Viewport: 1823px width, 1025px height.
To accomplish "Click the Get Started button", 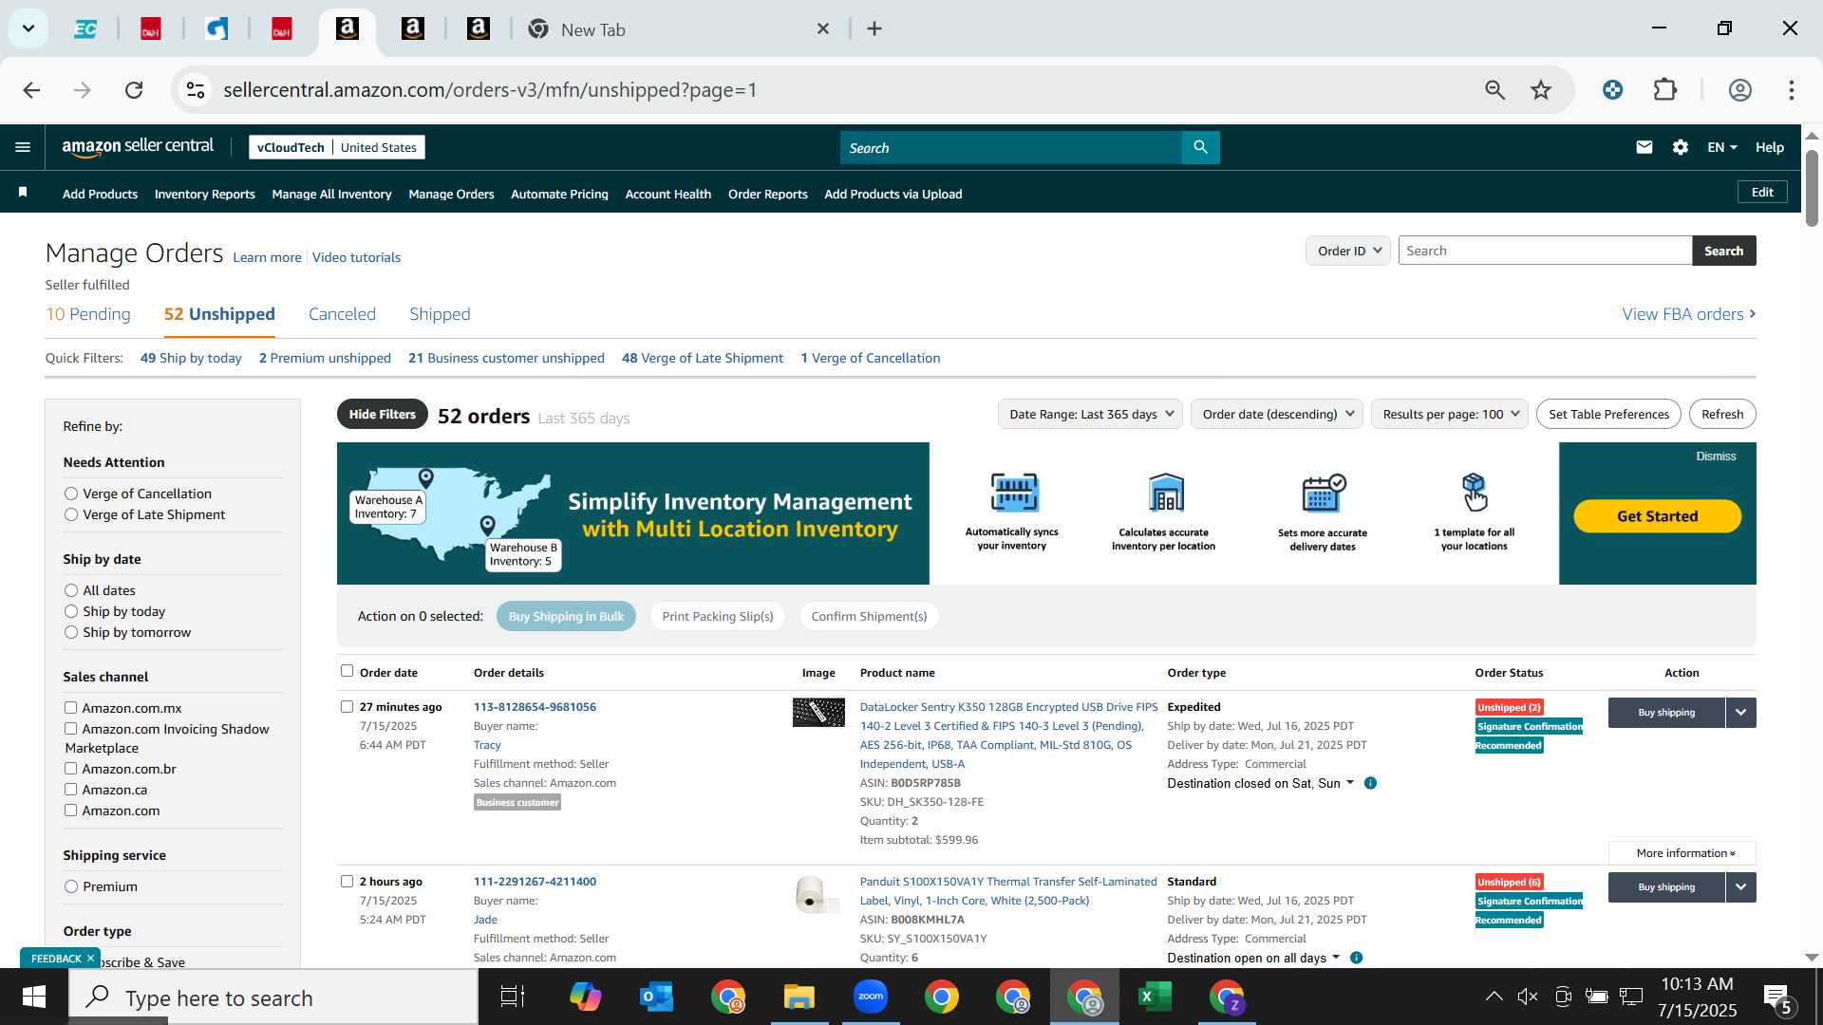I will [1657, 516].
